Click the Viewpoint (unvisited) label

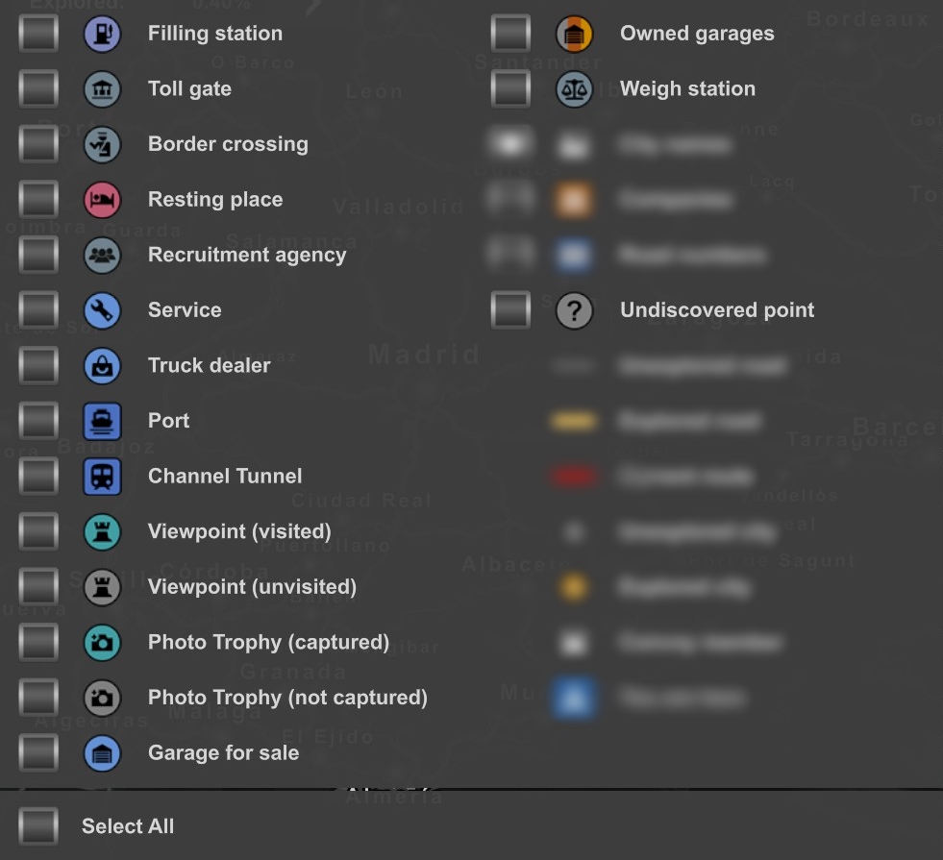[252, 587]
